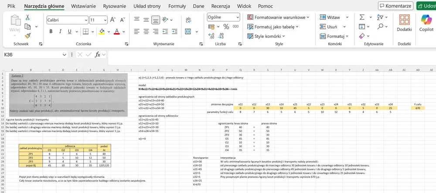Open Ogólne number format dropdown
436x193 pixels.
coord(238,17)
